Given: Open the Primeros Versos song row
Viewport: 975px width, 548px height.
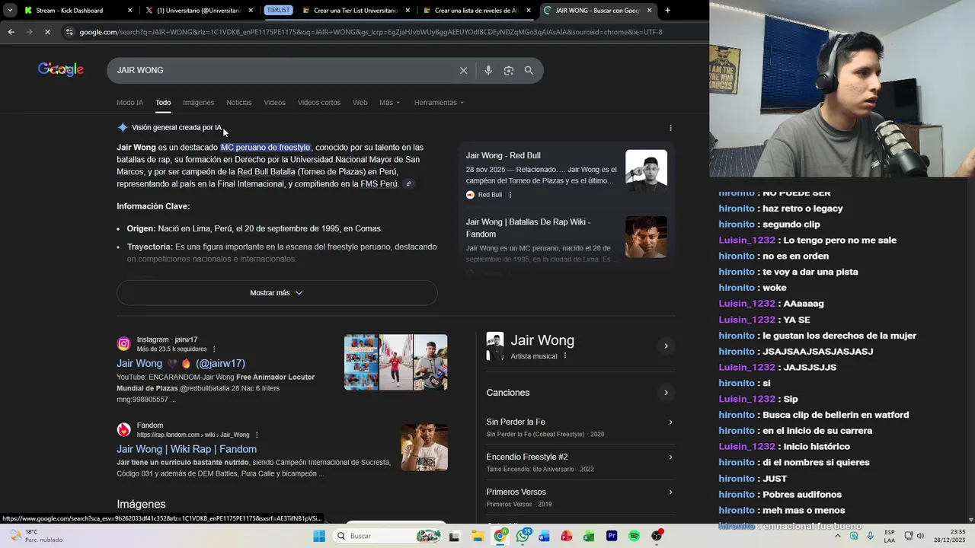Looking at the screenshot, I should click(580, 498).
